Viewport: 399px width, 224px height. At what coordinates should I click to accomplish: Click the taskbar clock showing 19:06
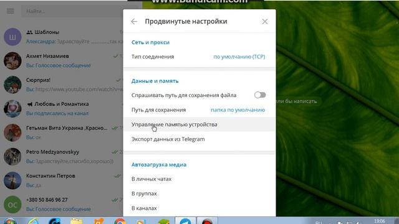coord(380,222)
